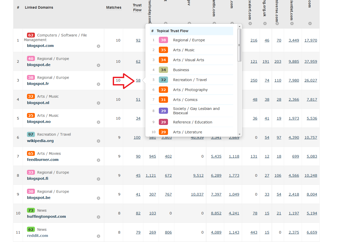This screenshot has height=242, width=337.
Task: Open gear settings for blogspot.no row
Action: [99, 122]
